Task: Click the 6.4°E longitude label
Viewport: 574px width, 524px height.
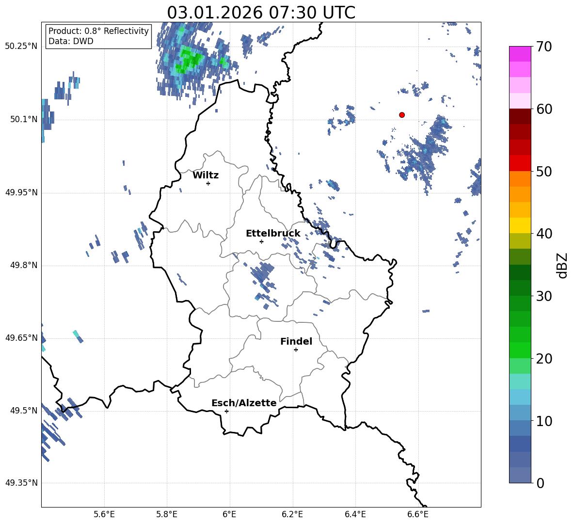Action: click(x=355, y=514)
